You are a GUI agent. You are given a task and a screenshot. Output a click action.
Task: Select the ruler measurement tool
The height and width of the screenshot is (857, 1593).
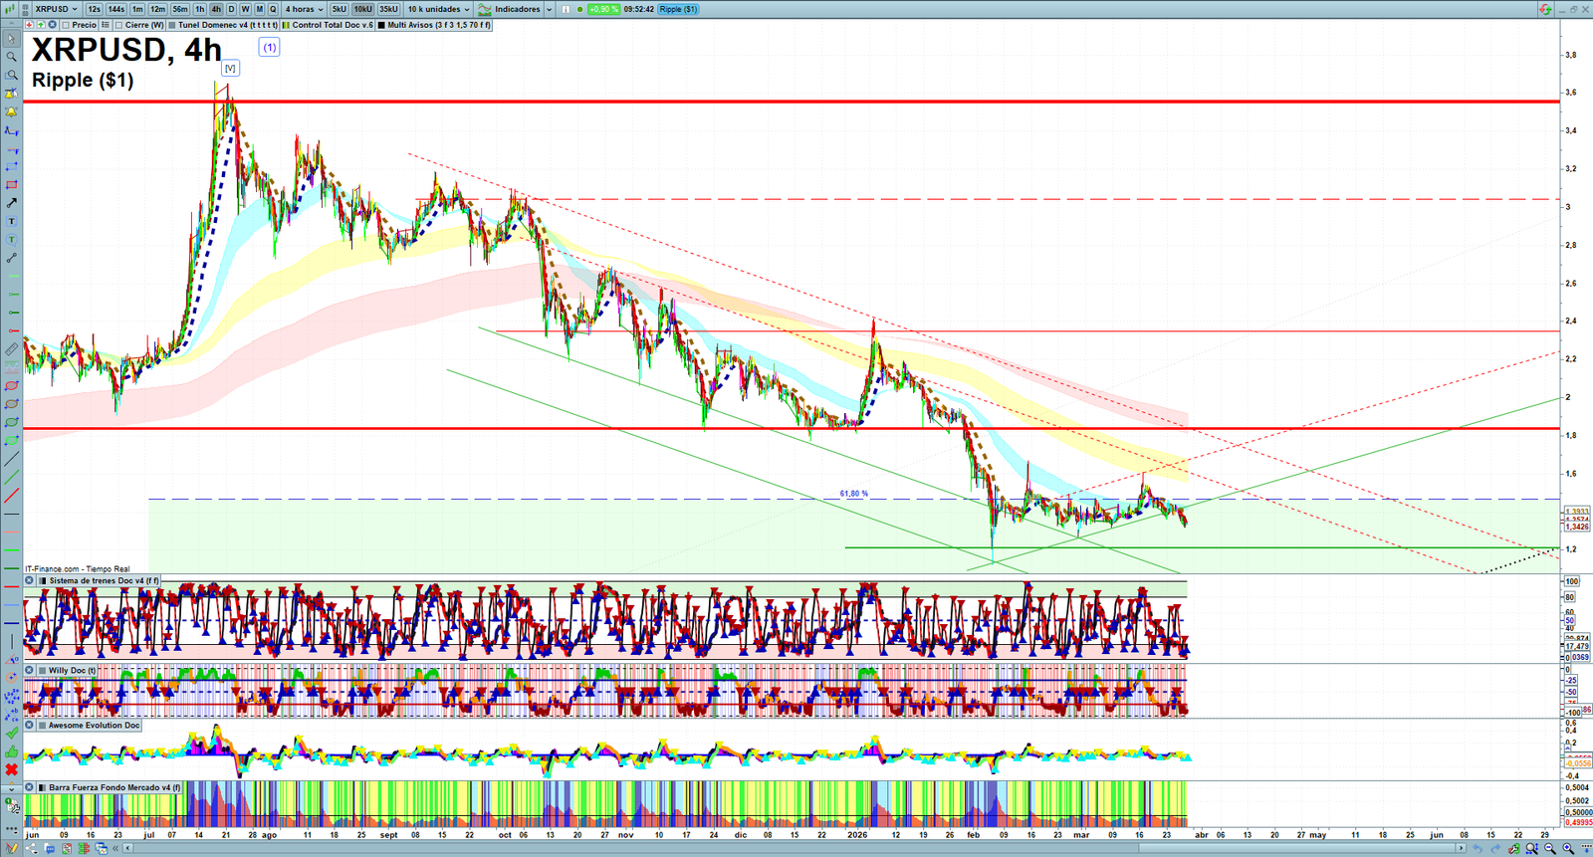pyautogui.click(x=12, y=349)
